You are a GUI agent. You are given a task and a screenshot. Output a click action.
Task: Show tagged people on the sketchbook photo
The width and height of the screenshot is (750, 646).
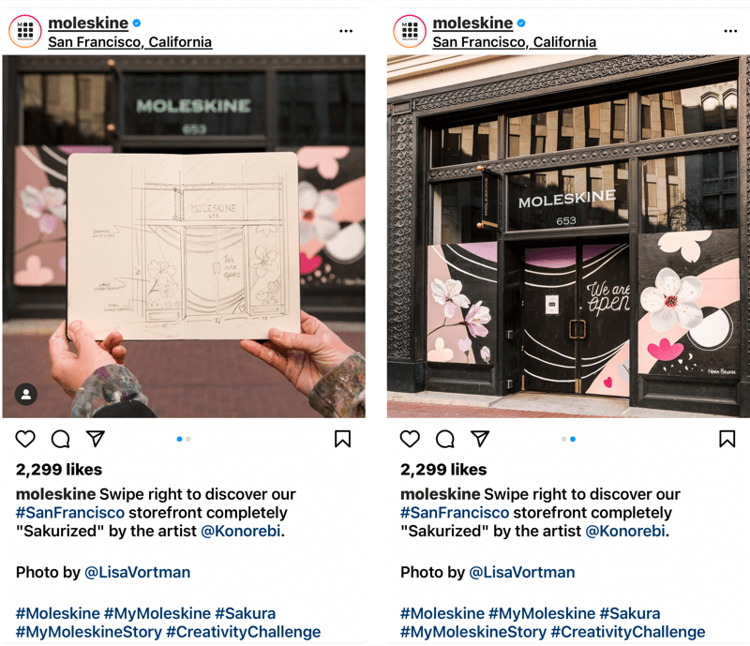click(x=26, y=395)
